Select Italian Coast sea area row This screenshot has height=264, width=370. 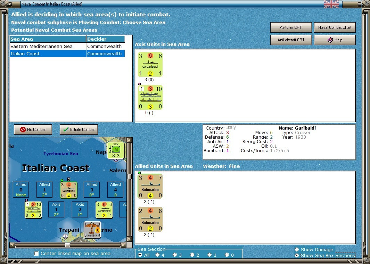coord(67,53)
